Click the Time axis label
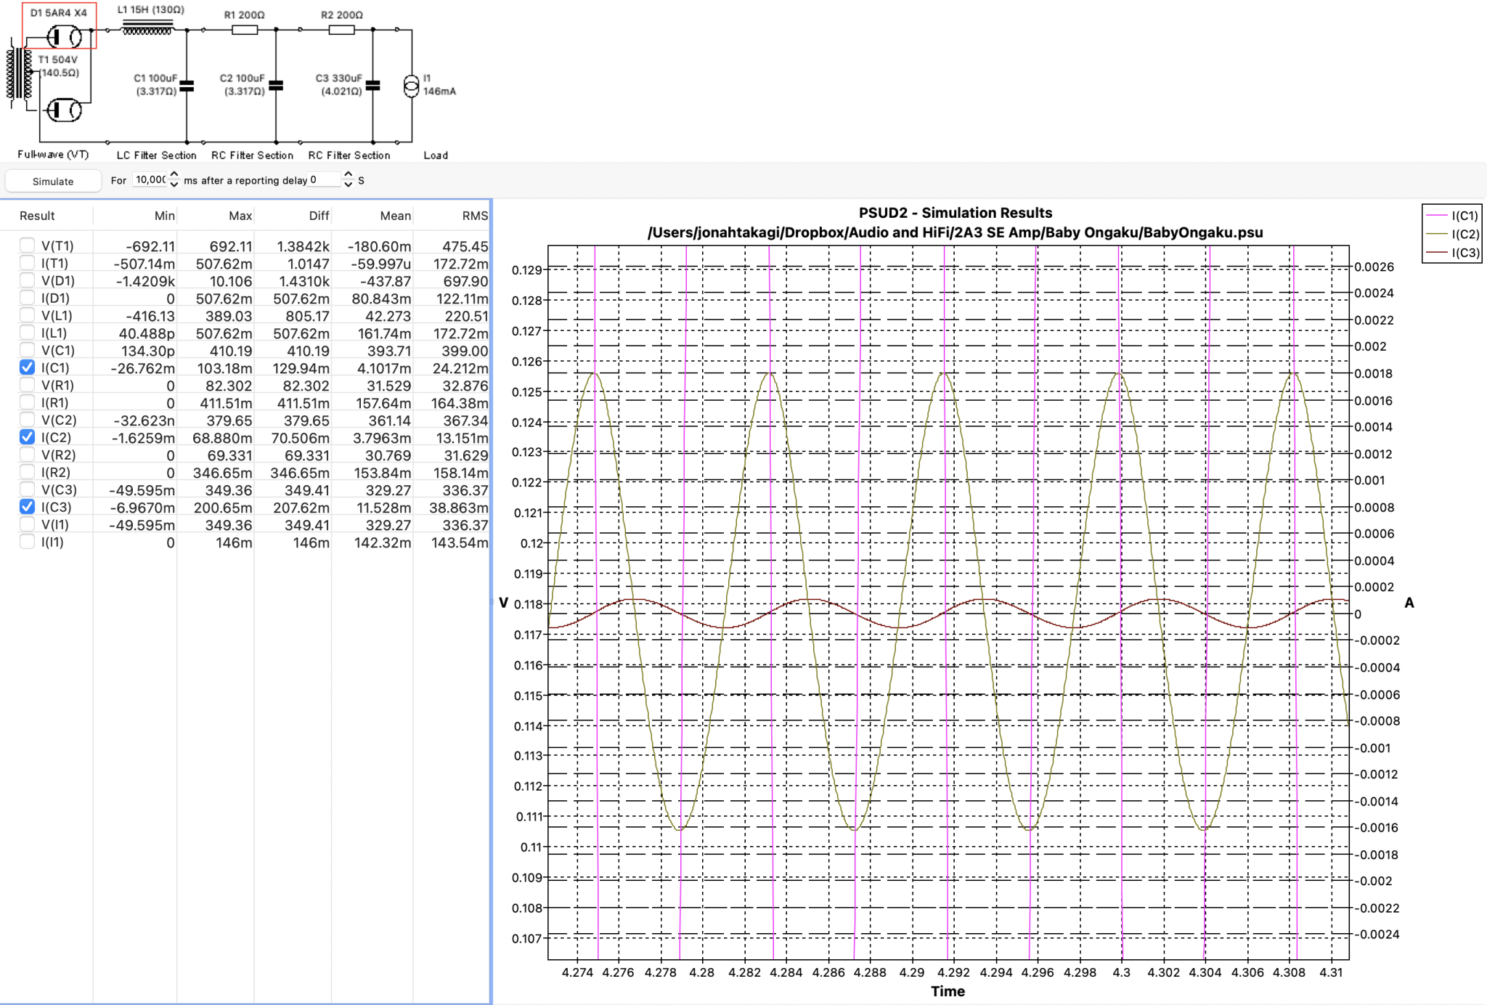This screenshot has width=1487, height=1005. click(948, 991)
